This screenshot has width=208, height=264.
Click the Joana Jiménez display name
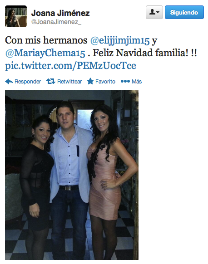point(60,13)
